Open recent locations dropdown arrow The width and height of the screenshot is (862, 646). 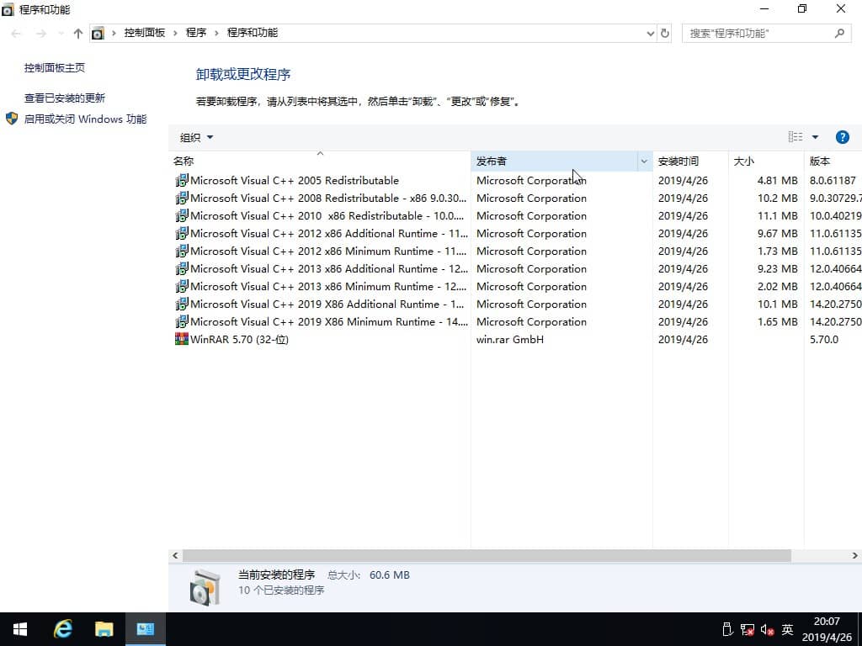61,34
